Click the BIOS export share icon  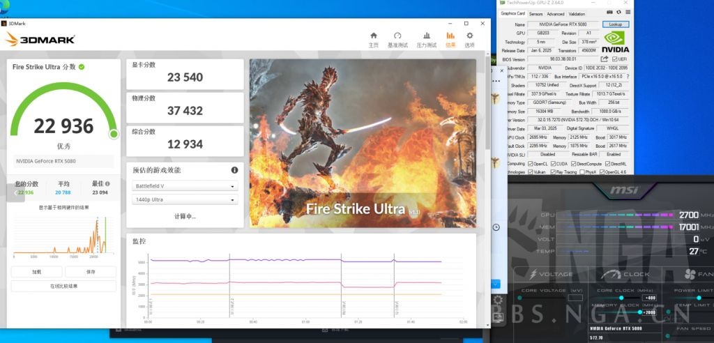(x=604, y=59)
